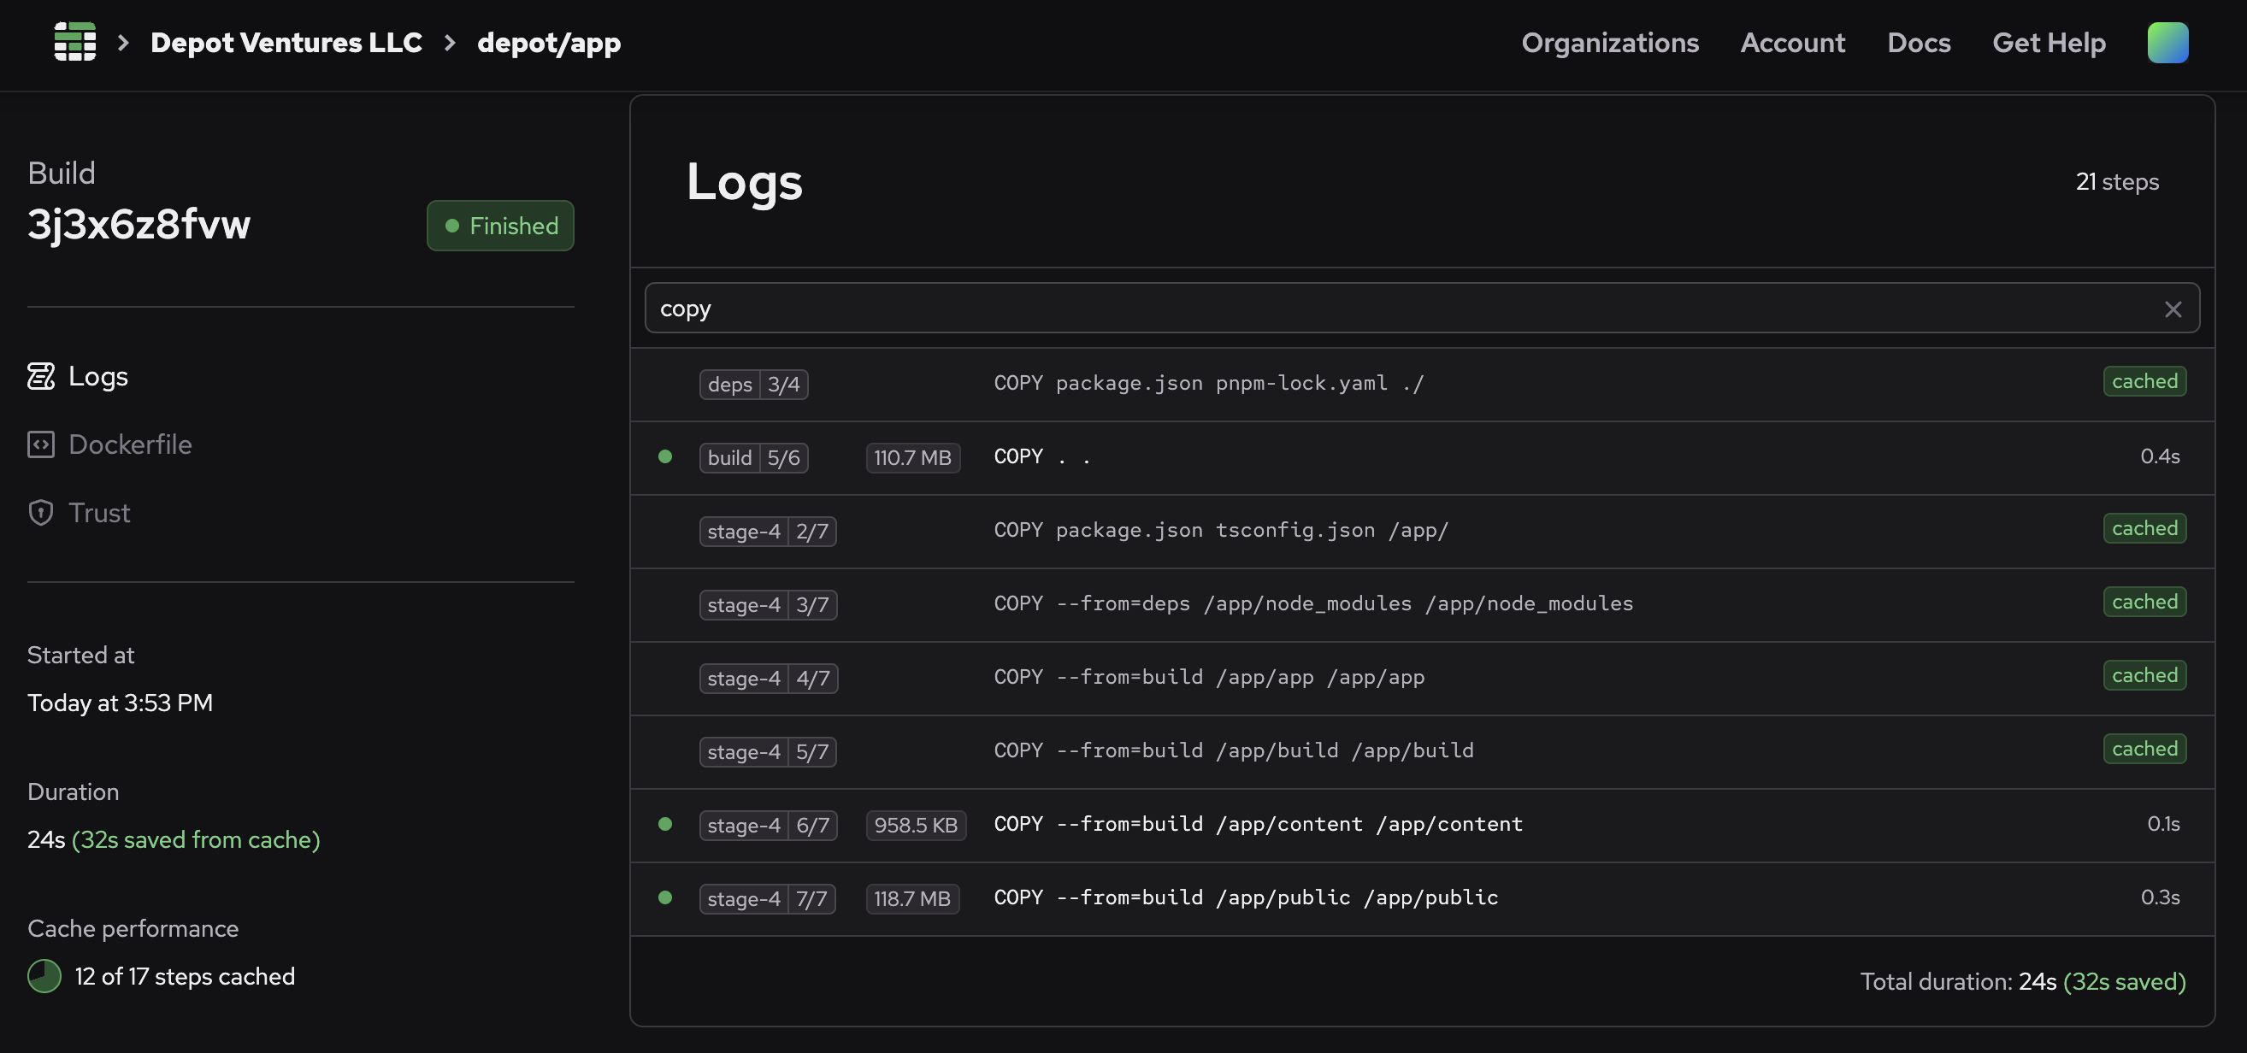Click the Depot grid logo icon
The width and height of the screenshot is (2247, 1053).
coord(75,42)
